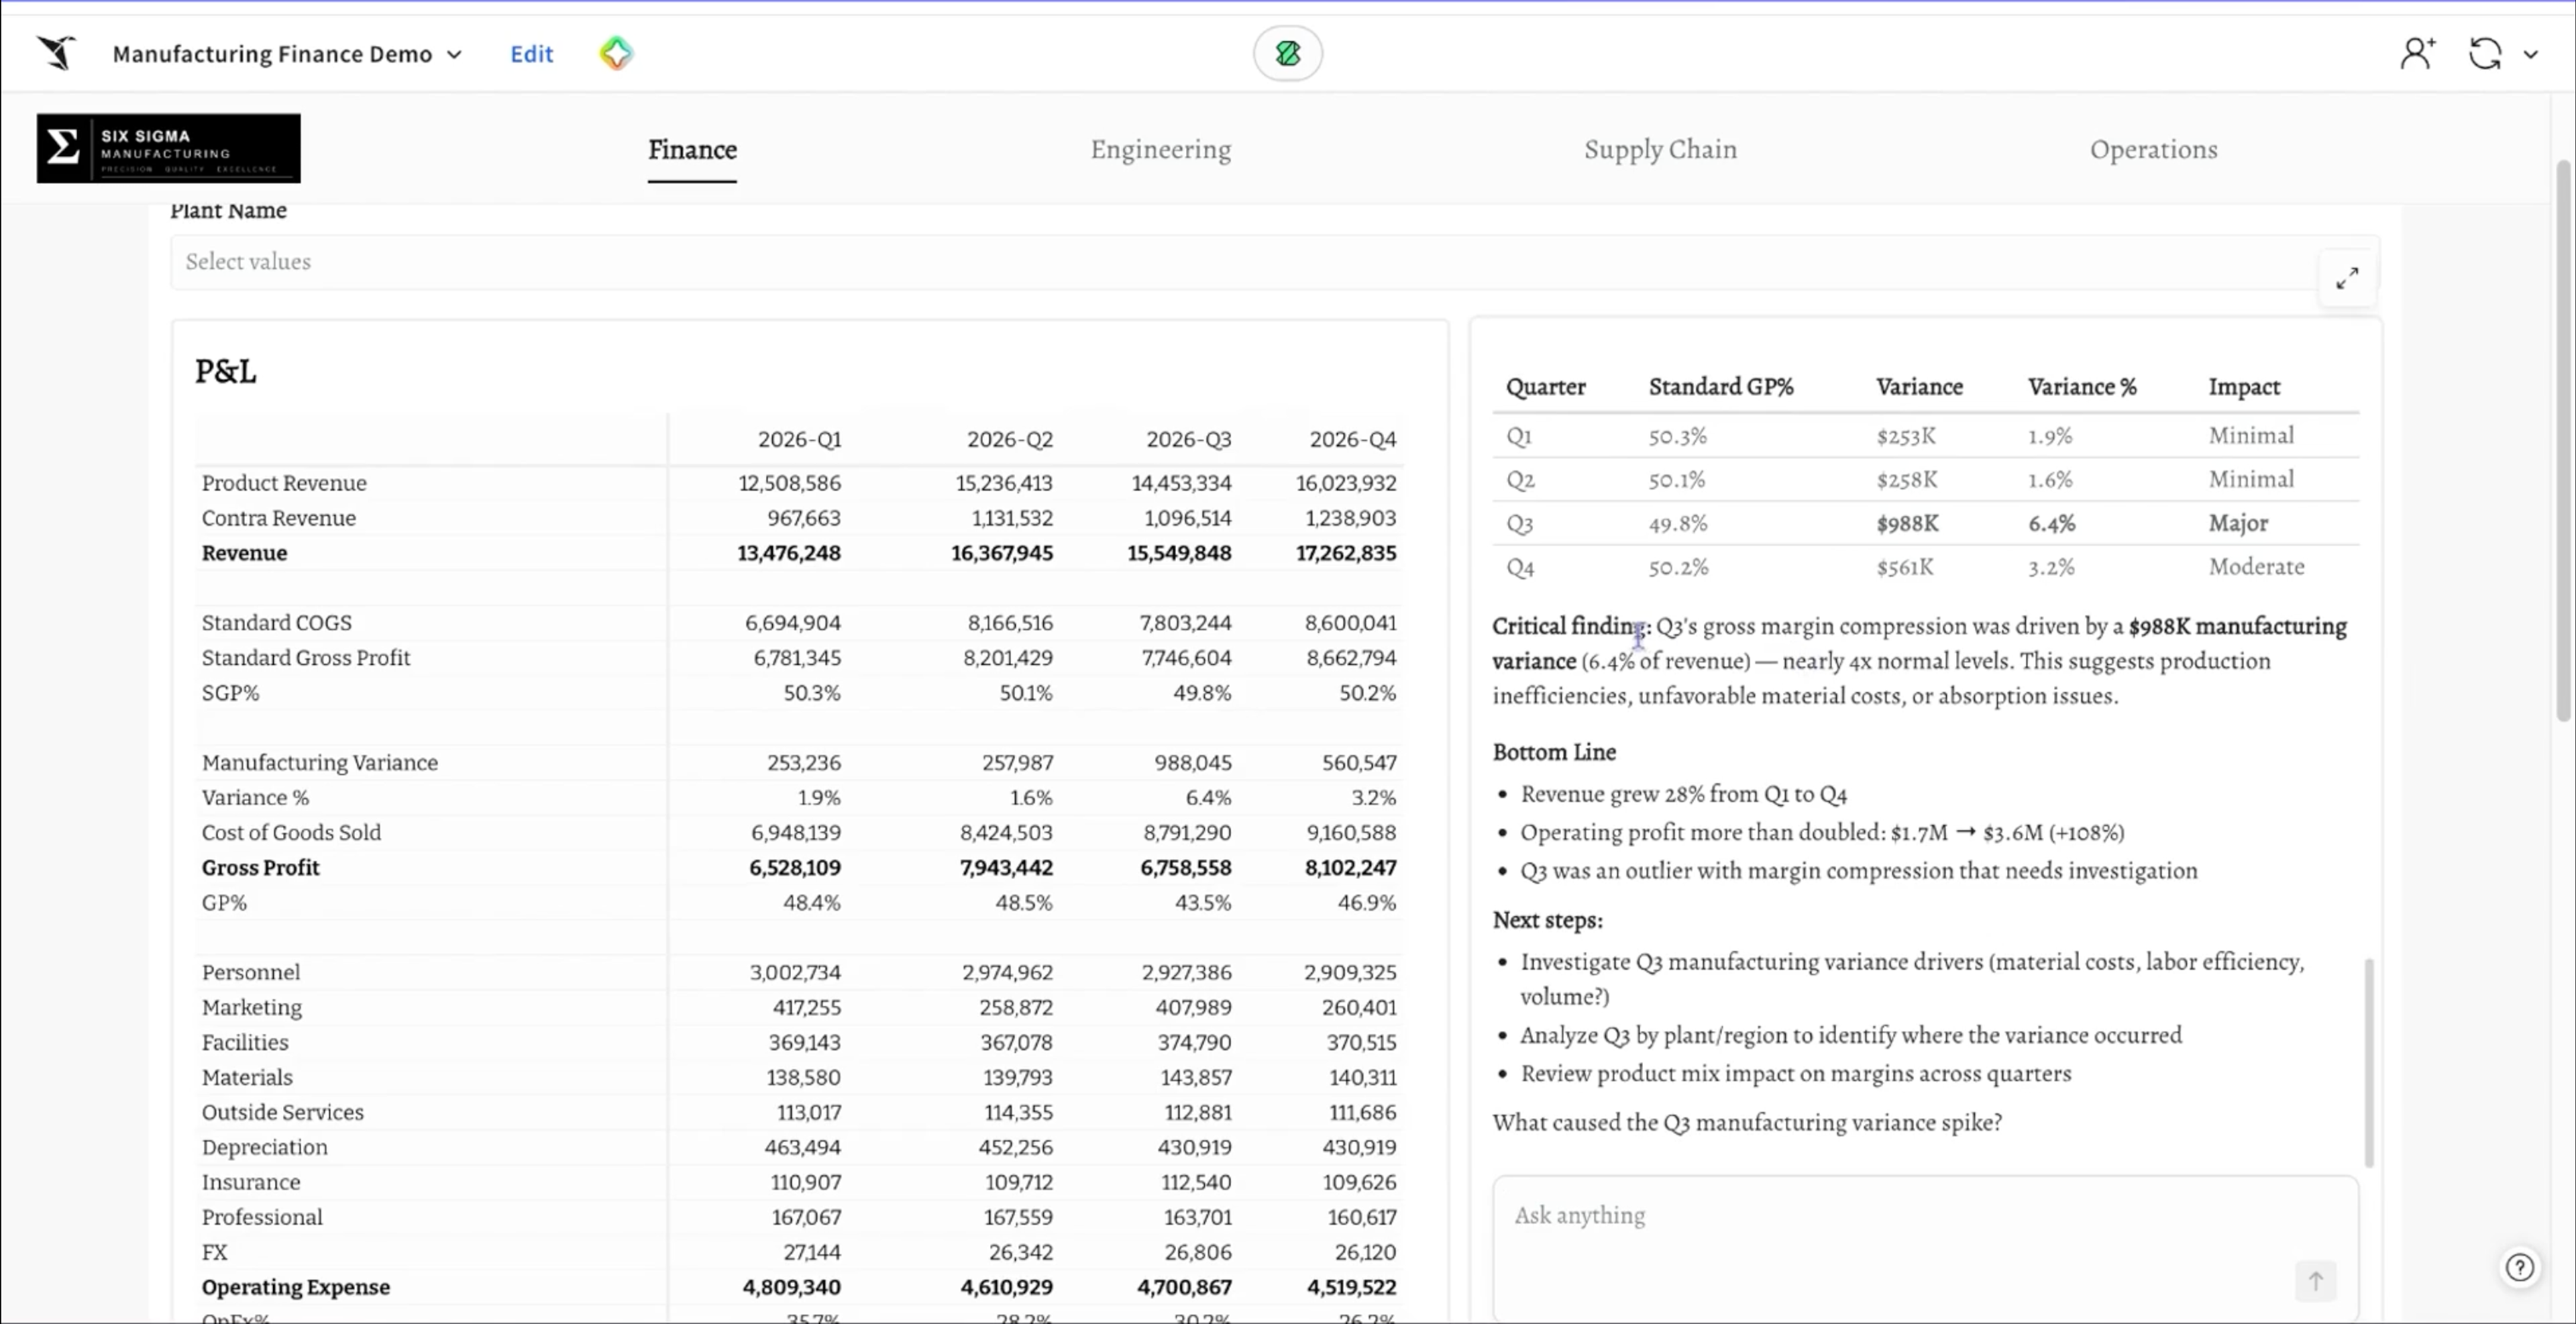2576x1324 pixels.
Task: Click the 6,528,109 gross profit cell
Action: 794,868
